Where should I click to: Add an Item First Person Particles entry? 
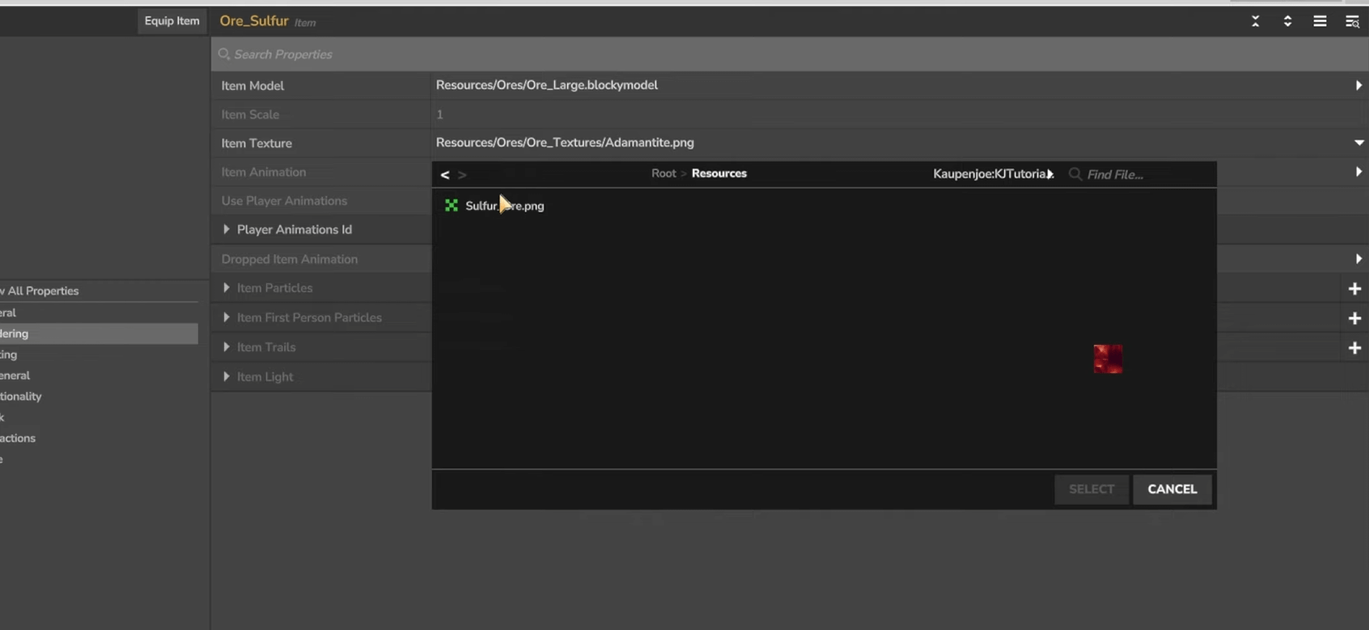1354,318
